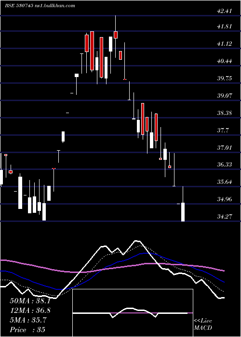Screen dimensions: 241x337
Task: Click the 37.01 price label
Action: point(225,147)
